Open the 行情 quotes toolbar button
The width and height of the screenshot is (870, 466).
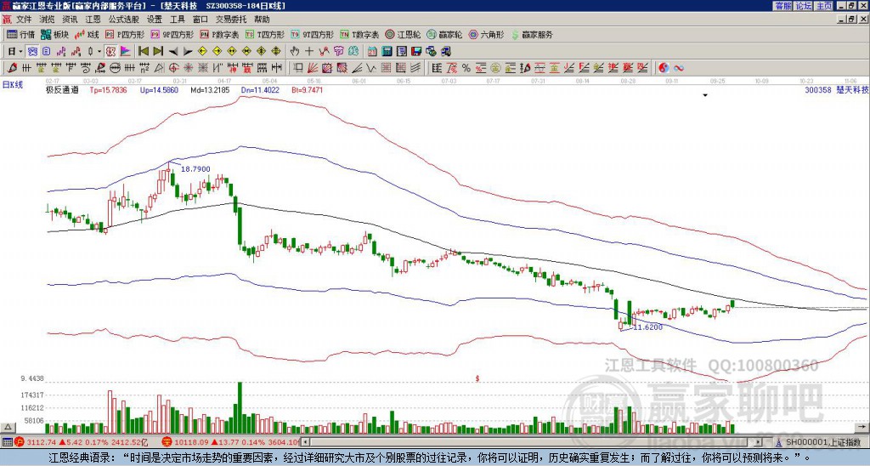click(20, 34)
